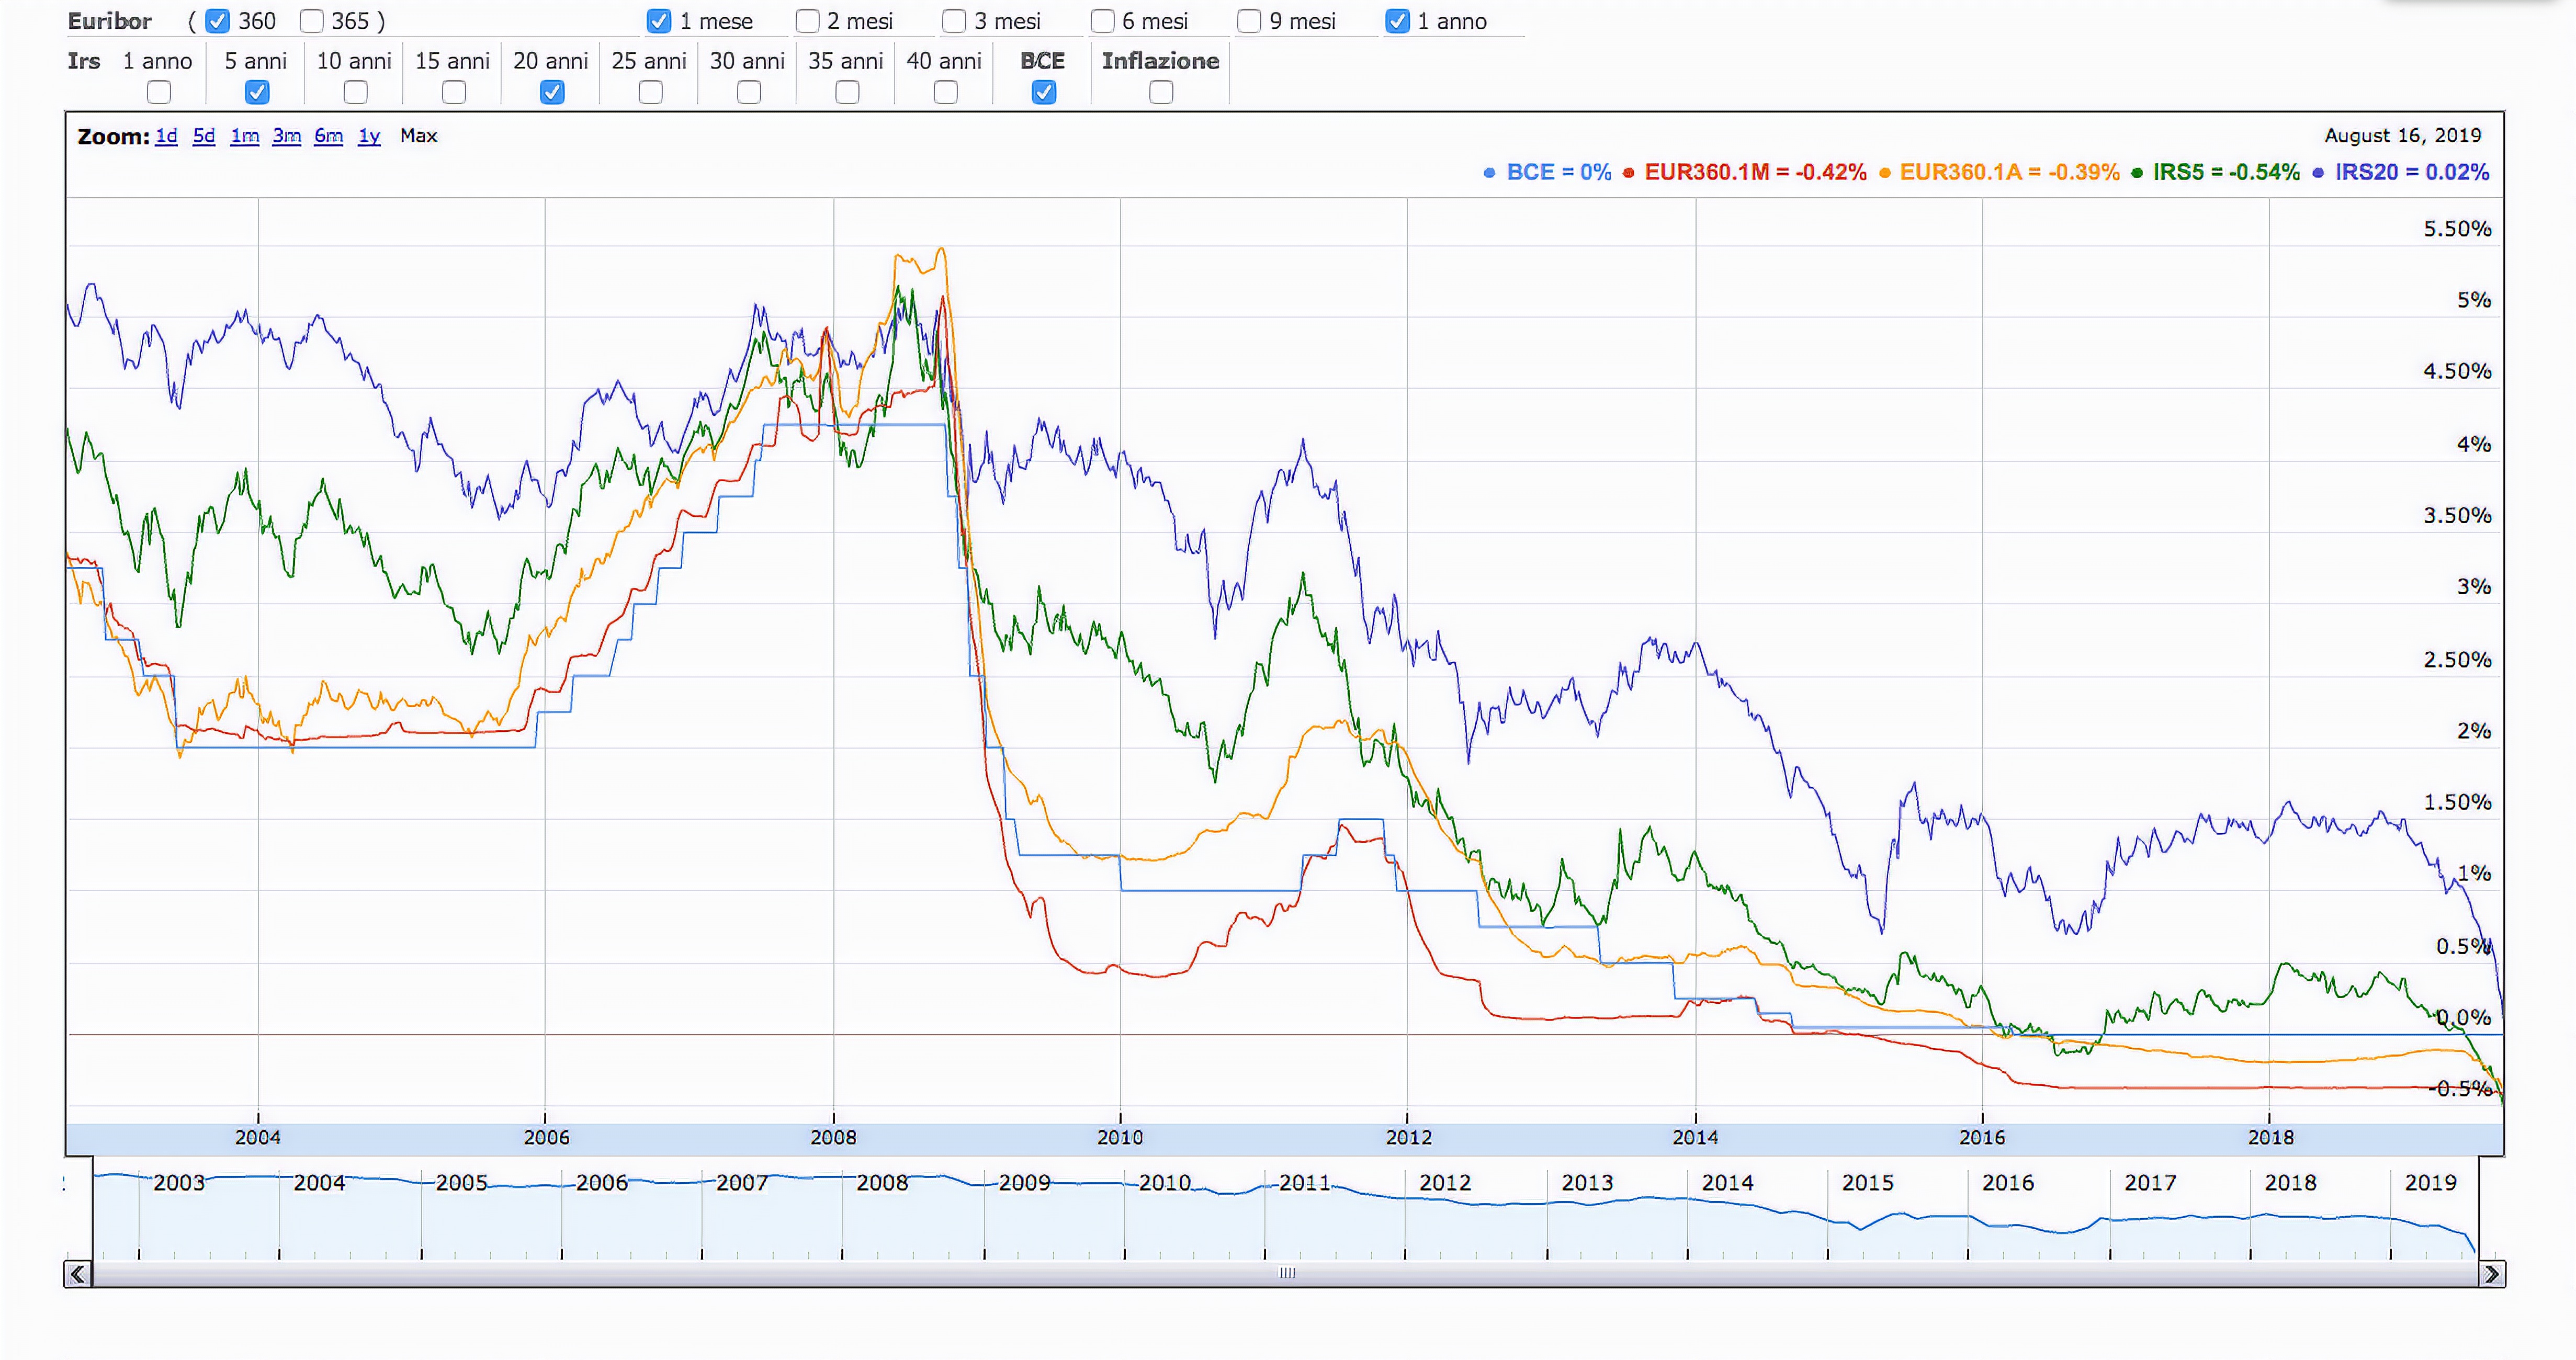Viewport: 2576px width, 1360px height.
Task: Click the BCE = 0% legend label
Action: point(1559,172)
